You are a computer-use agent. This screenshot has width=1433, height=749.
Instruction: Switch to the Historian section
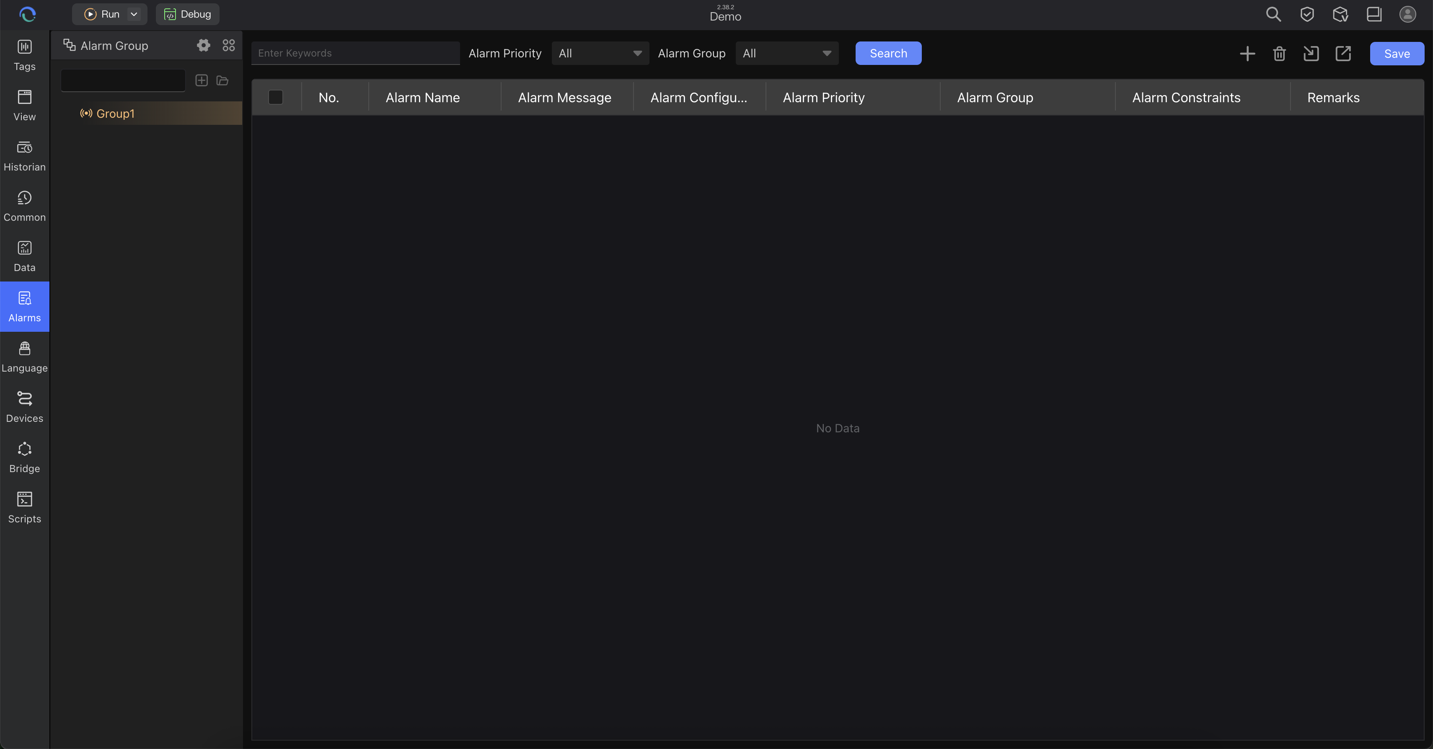pyautogui.click(x=24, y=156)
